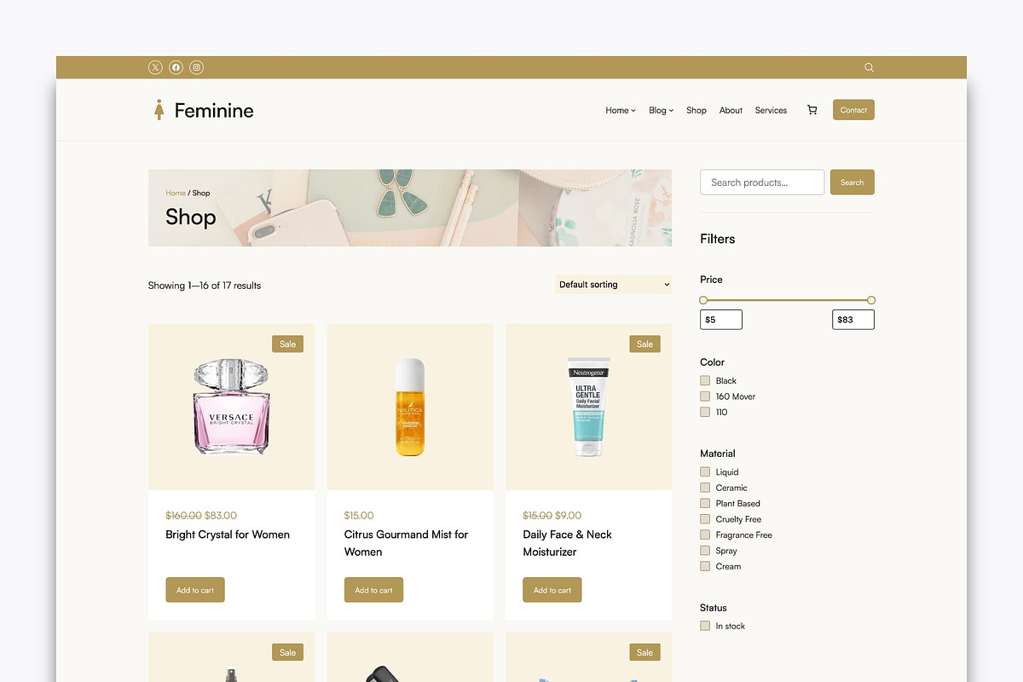Screen dimensions: 1023x682
Task: Add Daily Face & Neck Moisturizer to cart
Action: 552,590
